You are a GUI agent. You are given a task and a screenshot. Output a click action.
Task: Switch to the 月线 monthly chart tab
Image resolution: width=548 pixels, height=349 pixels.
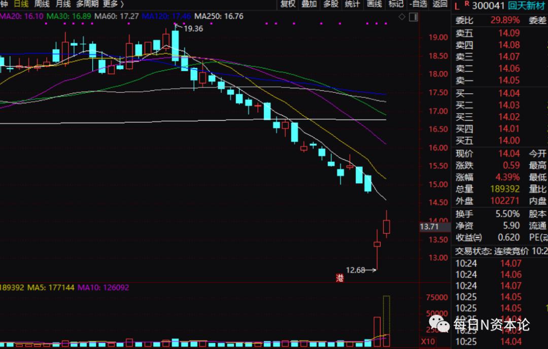(63, 4)
